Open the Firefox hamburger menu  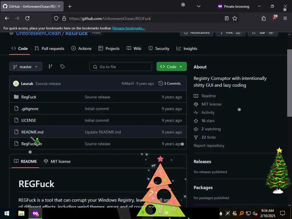(285, 18)
